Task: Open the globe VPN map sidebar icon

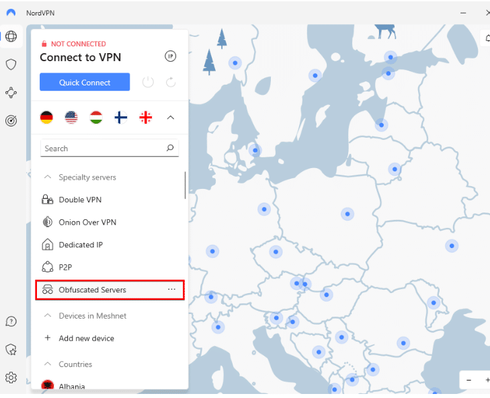Action: [x=11, y=36]
